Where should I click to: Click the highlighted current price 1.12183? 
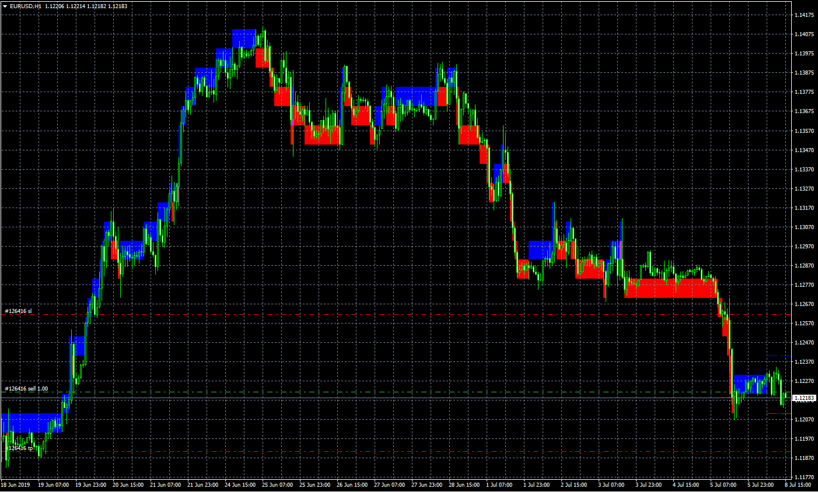pyautogui.click(x=805, y=398)
